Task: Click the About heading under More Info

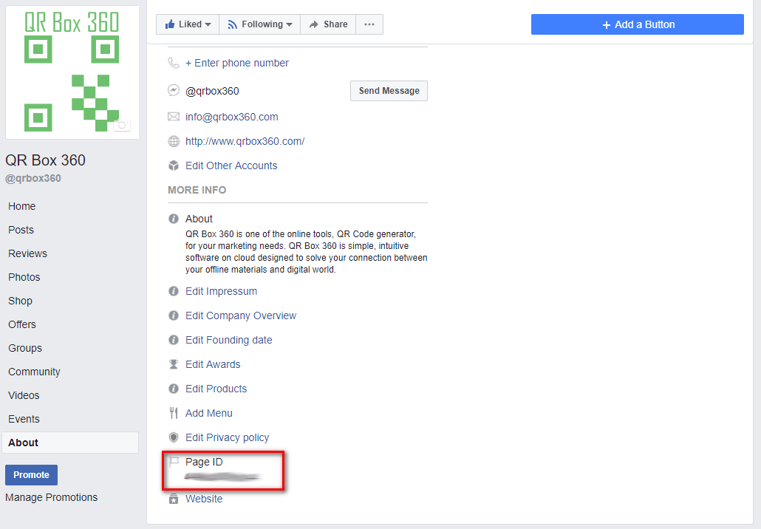Action: 199,219
